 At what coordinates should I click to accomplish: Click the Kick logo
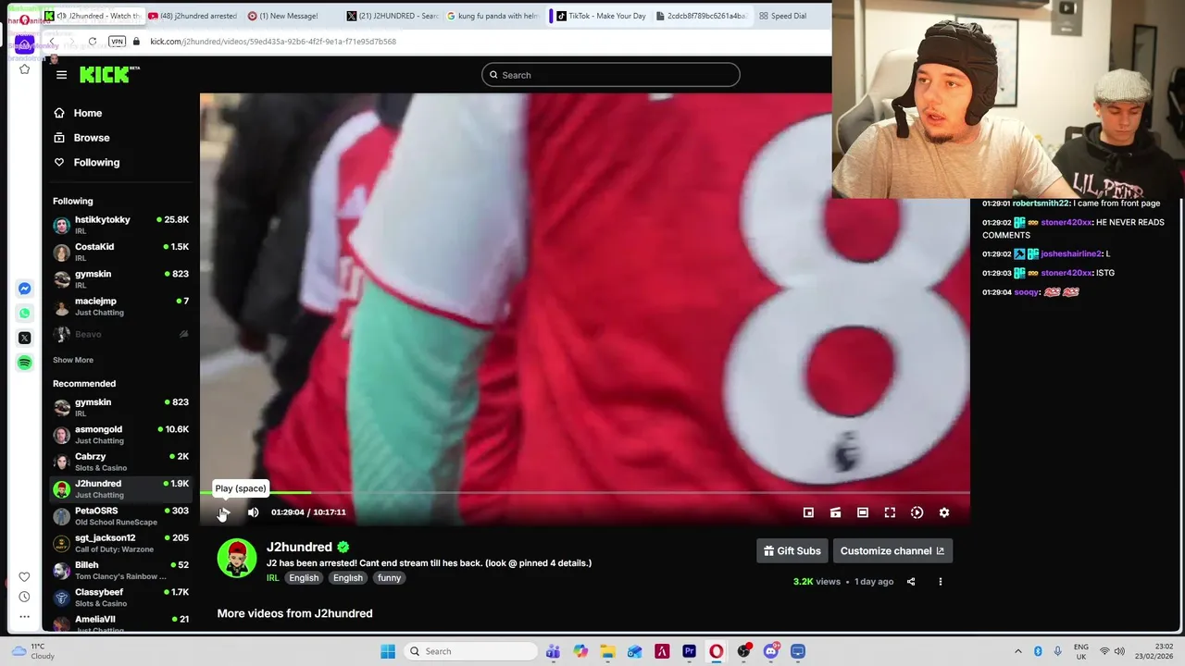pos(109,75)
